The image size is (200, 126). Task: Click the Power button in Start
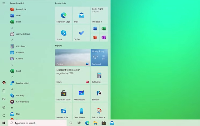coord(4,115)
